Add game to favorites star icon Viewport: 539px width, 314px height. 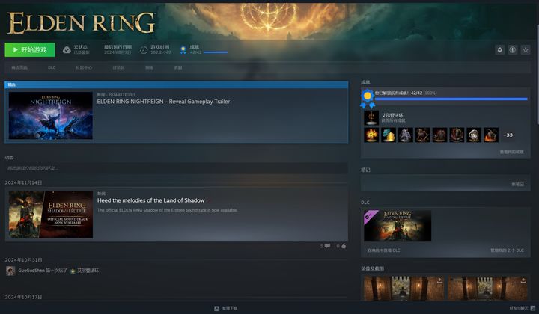tap(526, 50)
